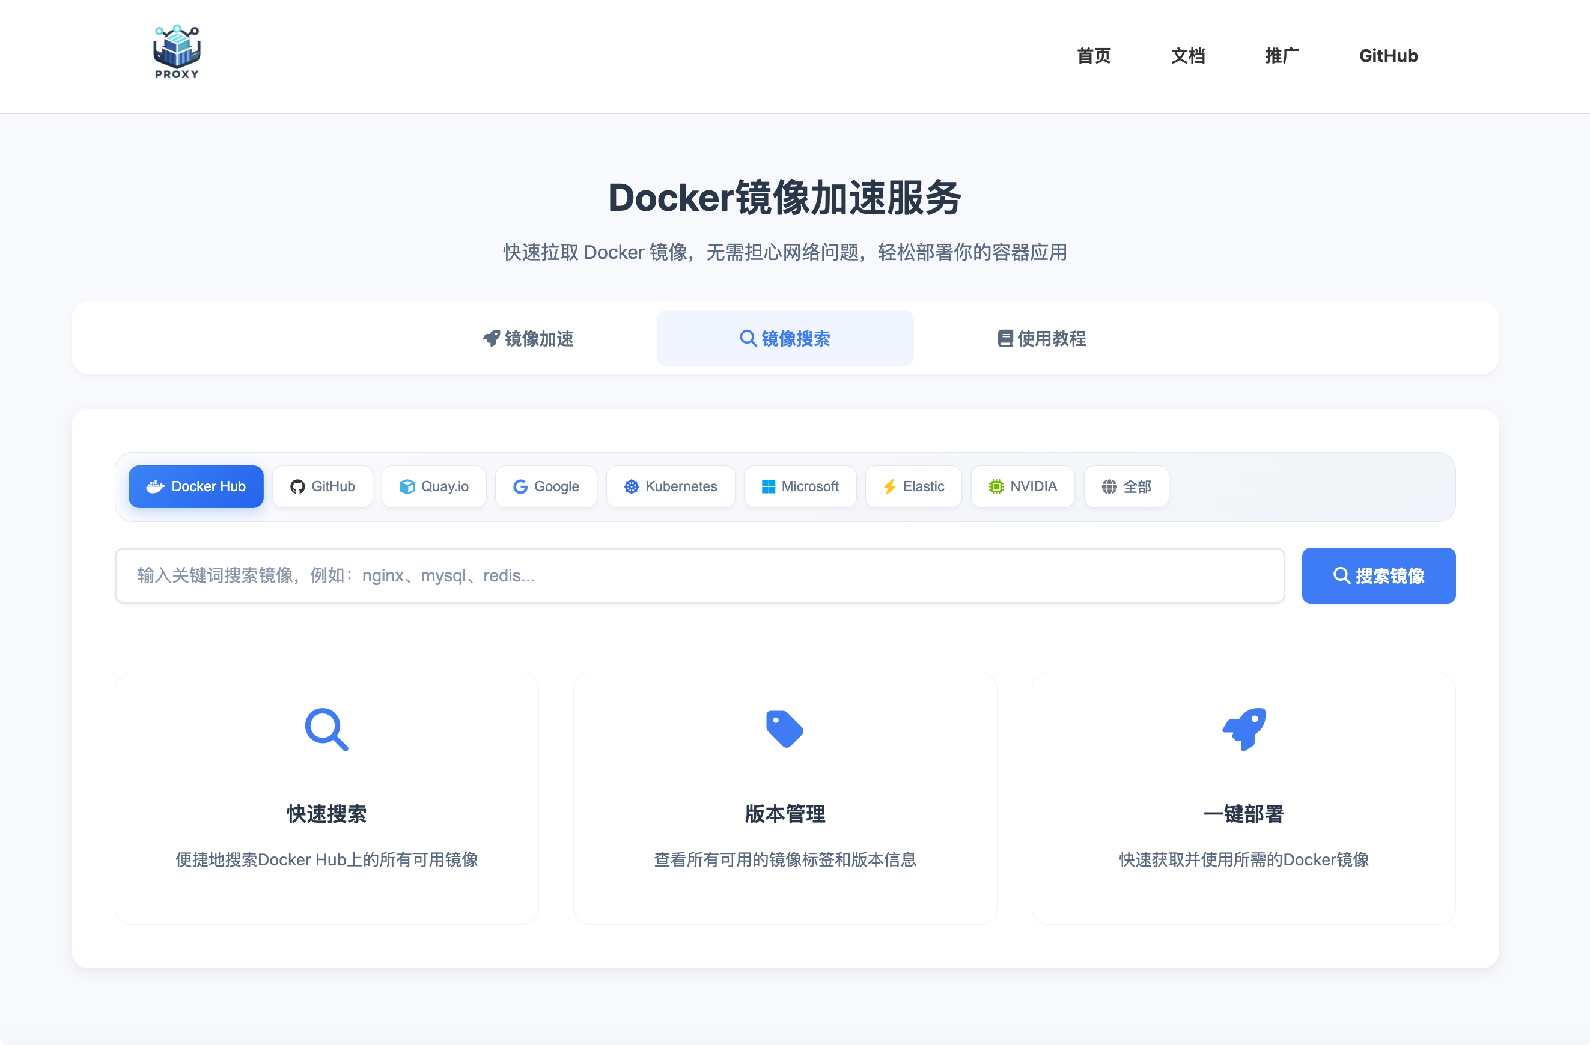Select the Docker Hub registry filter
Image resolution: width=1590 pixels, height=1045 pixels.
[196, 486]
